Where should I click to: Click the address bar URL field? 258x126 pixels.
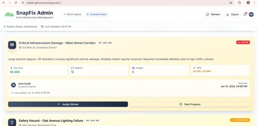click(x=127, y=3)
